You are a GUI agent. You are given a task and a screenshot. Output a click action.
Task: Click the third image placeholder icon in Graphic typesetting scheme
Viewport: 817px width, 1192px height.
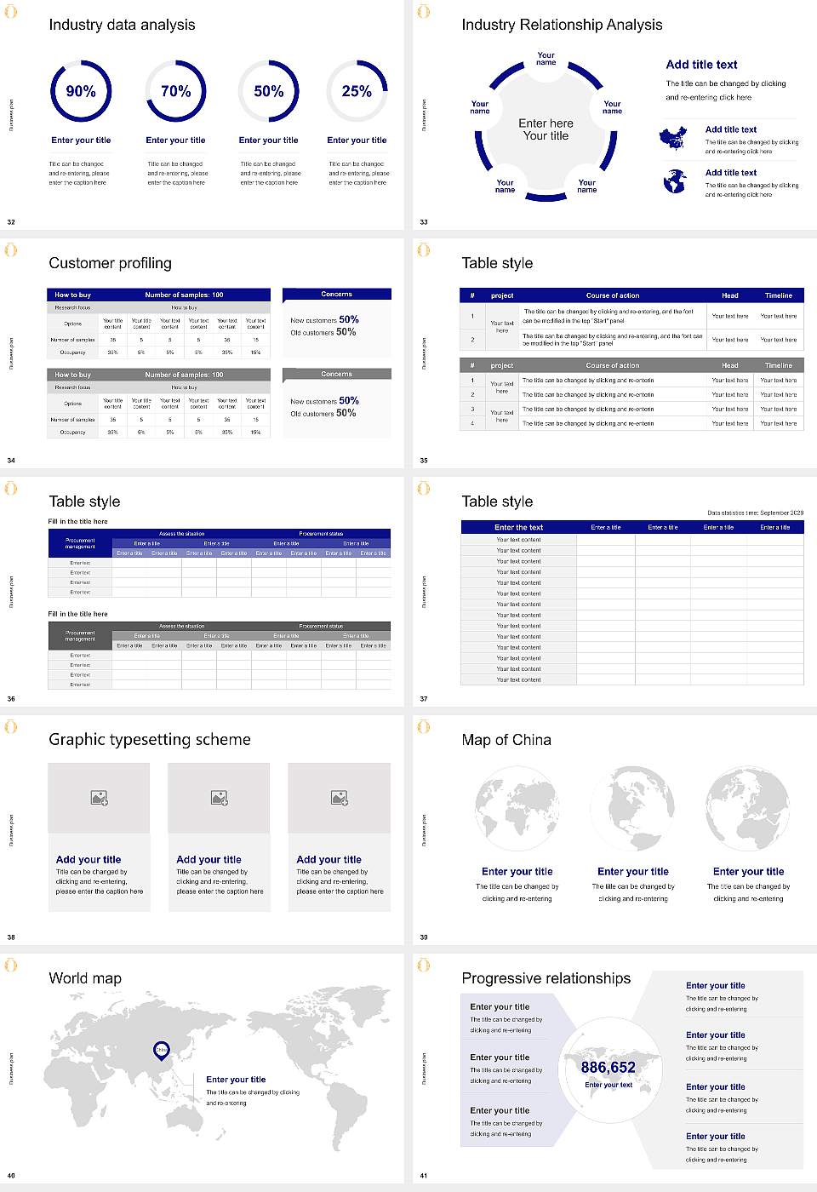[x=340, y=798]
